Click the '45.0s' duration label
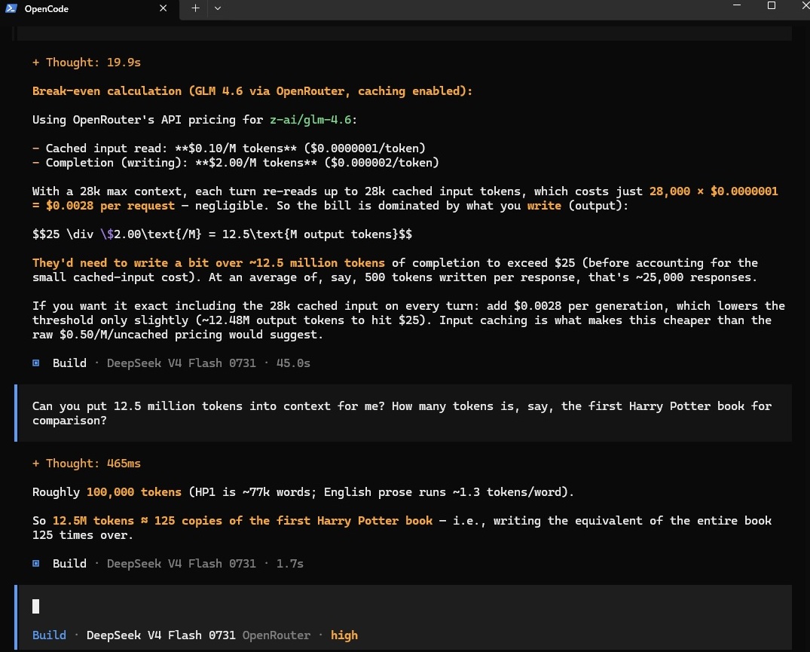 [293, 363]
